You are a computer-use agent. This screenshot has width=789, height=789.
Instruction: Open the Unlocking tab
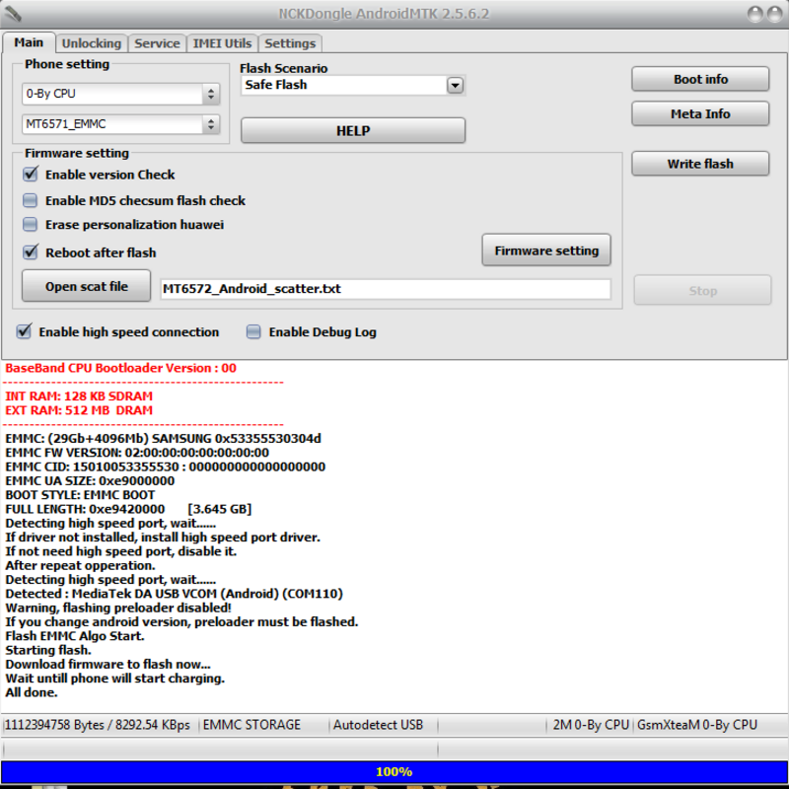pyautogui.click(x=91, y=43)
